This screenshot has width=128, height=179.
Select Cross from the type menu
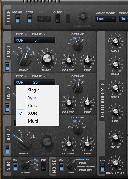pos(37,106)
